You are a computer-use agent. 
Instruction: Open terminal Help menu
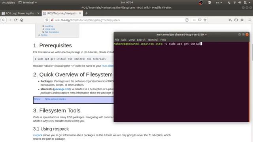coord(163,40)
